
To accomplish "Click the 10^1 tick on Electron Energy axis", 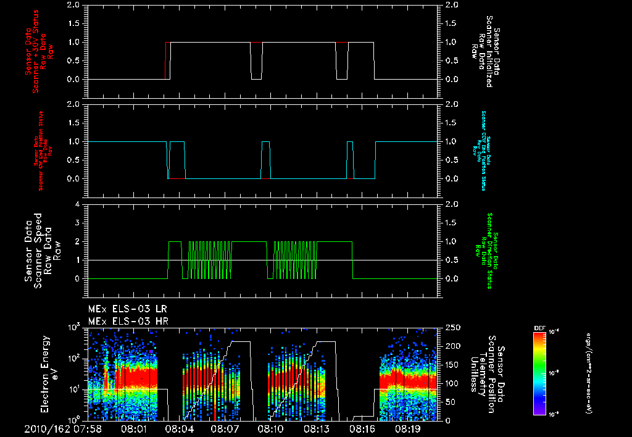I will click(74, 389).
